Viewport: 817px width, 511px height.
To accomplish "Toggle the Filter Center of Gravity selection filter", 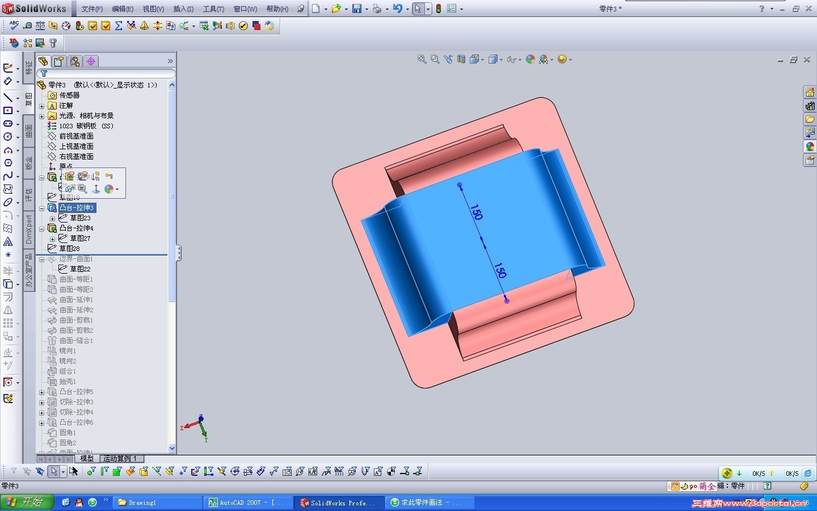I will tap(391, 471).
